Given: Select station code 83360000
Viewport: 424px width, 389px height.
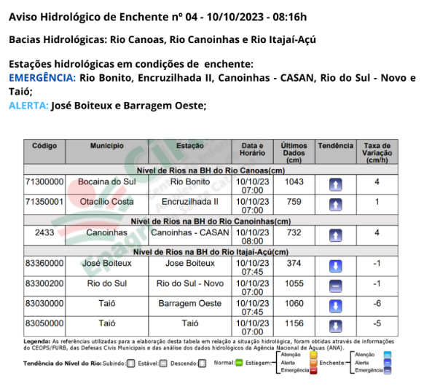Looking at the screenshot, I should click(44, 263).
